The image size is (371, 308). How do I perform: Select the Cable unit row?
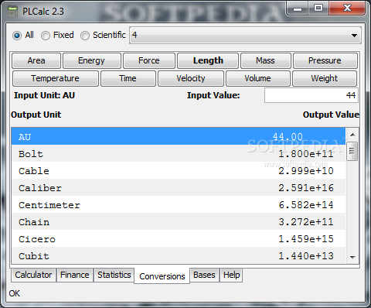(x=179, y=170)
